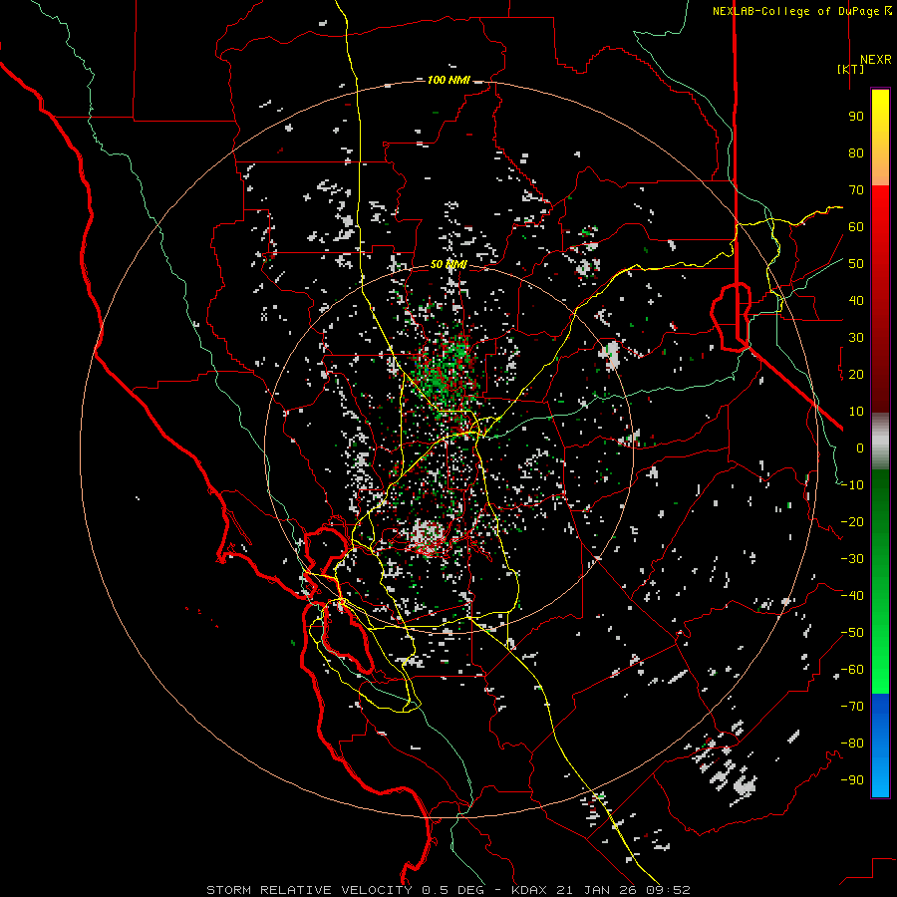Click the -70 value on the velocity scale
Image resolution: width=897 pixels, height=897 pixels.
pyautogui.click(x=852, y=707)
